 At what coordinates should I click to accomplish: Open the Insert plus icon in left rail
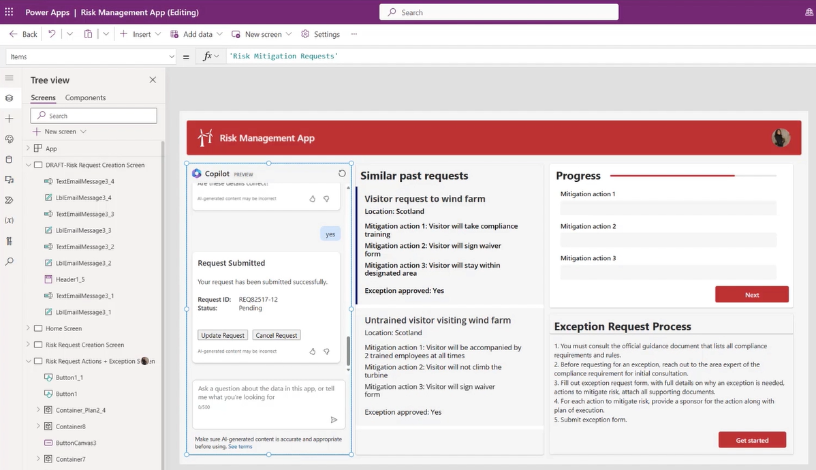tap(9, 119)
